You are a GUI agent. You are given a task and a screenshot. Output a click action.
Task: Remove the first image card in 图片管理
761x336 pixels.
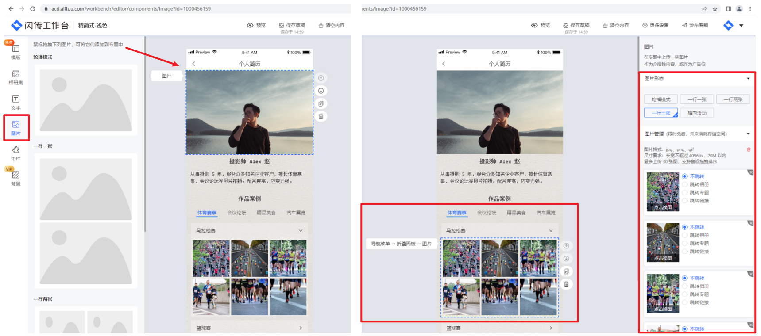coord(750,172)
